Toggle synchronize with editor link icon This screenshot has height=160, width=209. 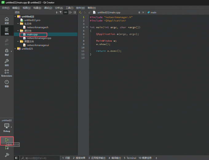(x=65, y=12)
